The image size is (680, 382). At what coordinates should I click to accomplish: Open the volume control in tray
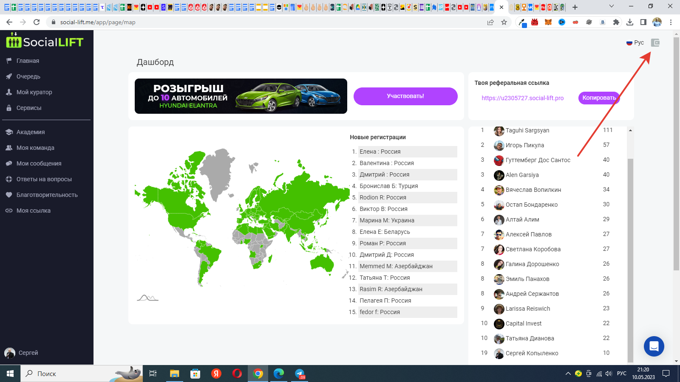[x=609, y=374]
